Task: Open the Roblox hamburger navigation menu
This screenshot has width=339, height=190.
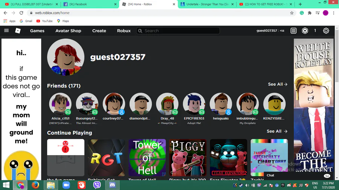Action: 6,30
